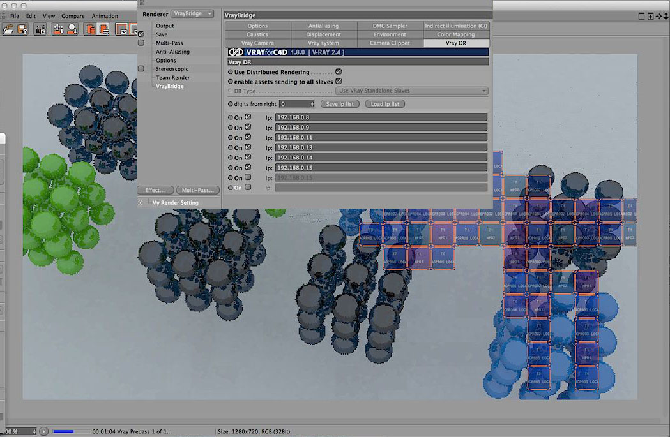Click the boxed plus icon at top right
The height and width of the screenshot is (437, 670).
(x=650, y=16)
